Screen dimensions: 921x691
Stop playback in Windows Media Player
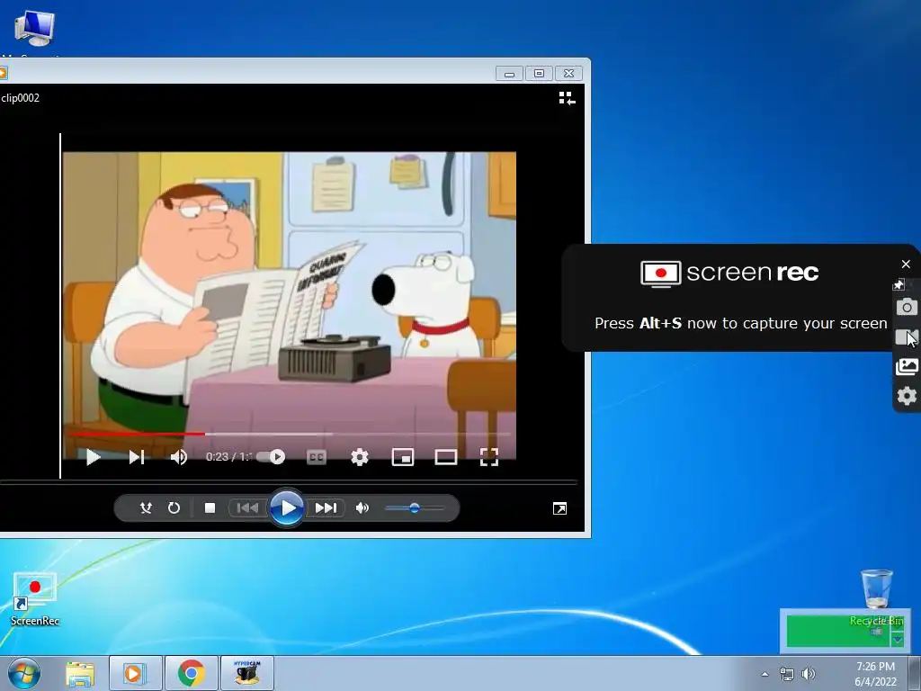tap(210, 507)
